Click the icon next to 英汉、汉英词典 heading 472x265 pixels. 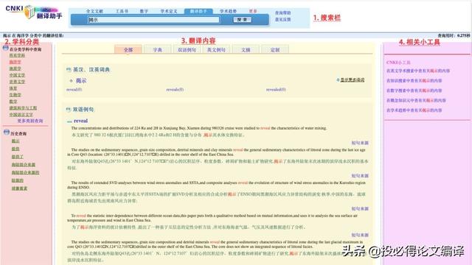69,70
